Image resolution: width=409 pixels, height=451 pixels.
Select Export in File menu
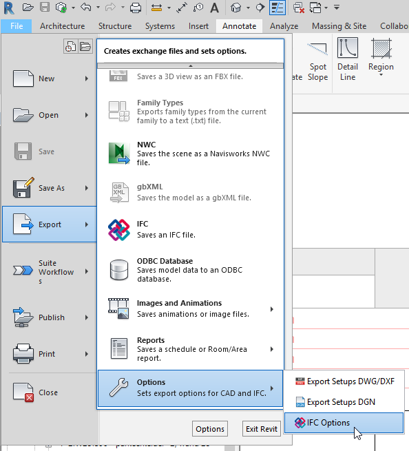[x=50, y=224]
